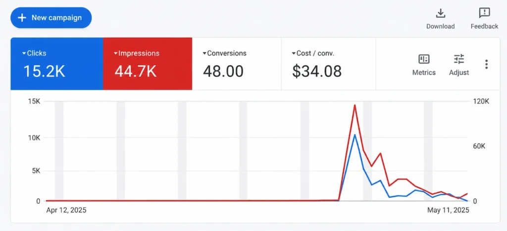
Task: Select the 15.2K clicks value
Action: click(x=44, y=71)
